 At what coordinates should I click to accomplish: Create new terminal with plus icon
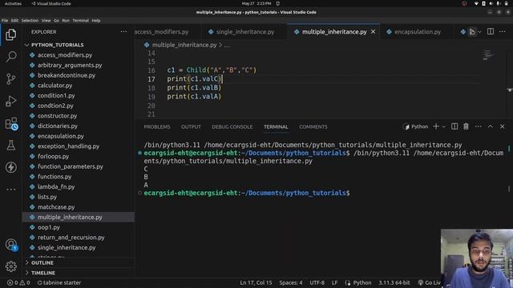(436, 126)
